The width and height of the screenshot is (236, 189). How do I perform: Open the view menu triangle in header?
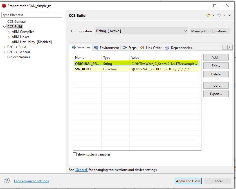(230, 15)
